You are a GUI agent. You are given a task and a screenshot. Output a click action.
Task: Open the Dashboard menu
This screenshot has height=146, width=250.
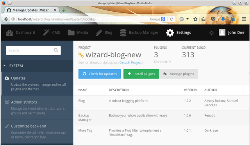tap(21, 33)
